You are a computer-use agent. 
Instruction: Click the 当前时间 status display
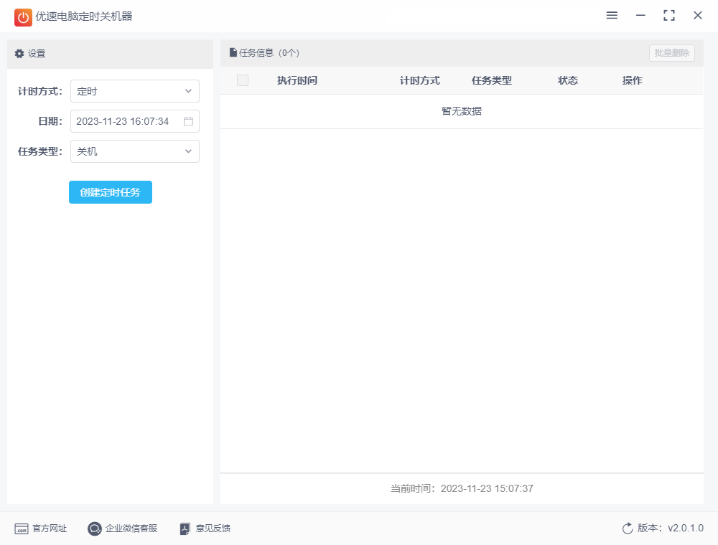(x=460, y=488)
